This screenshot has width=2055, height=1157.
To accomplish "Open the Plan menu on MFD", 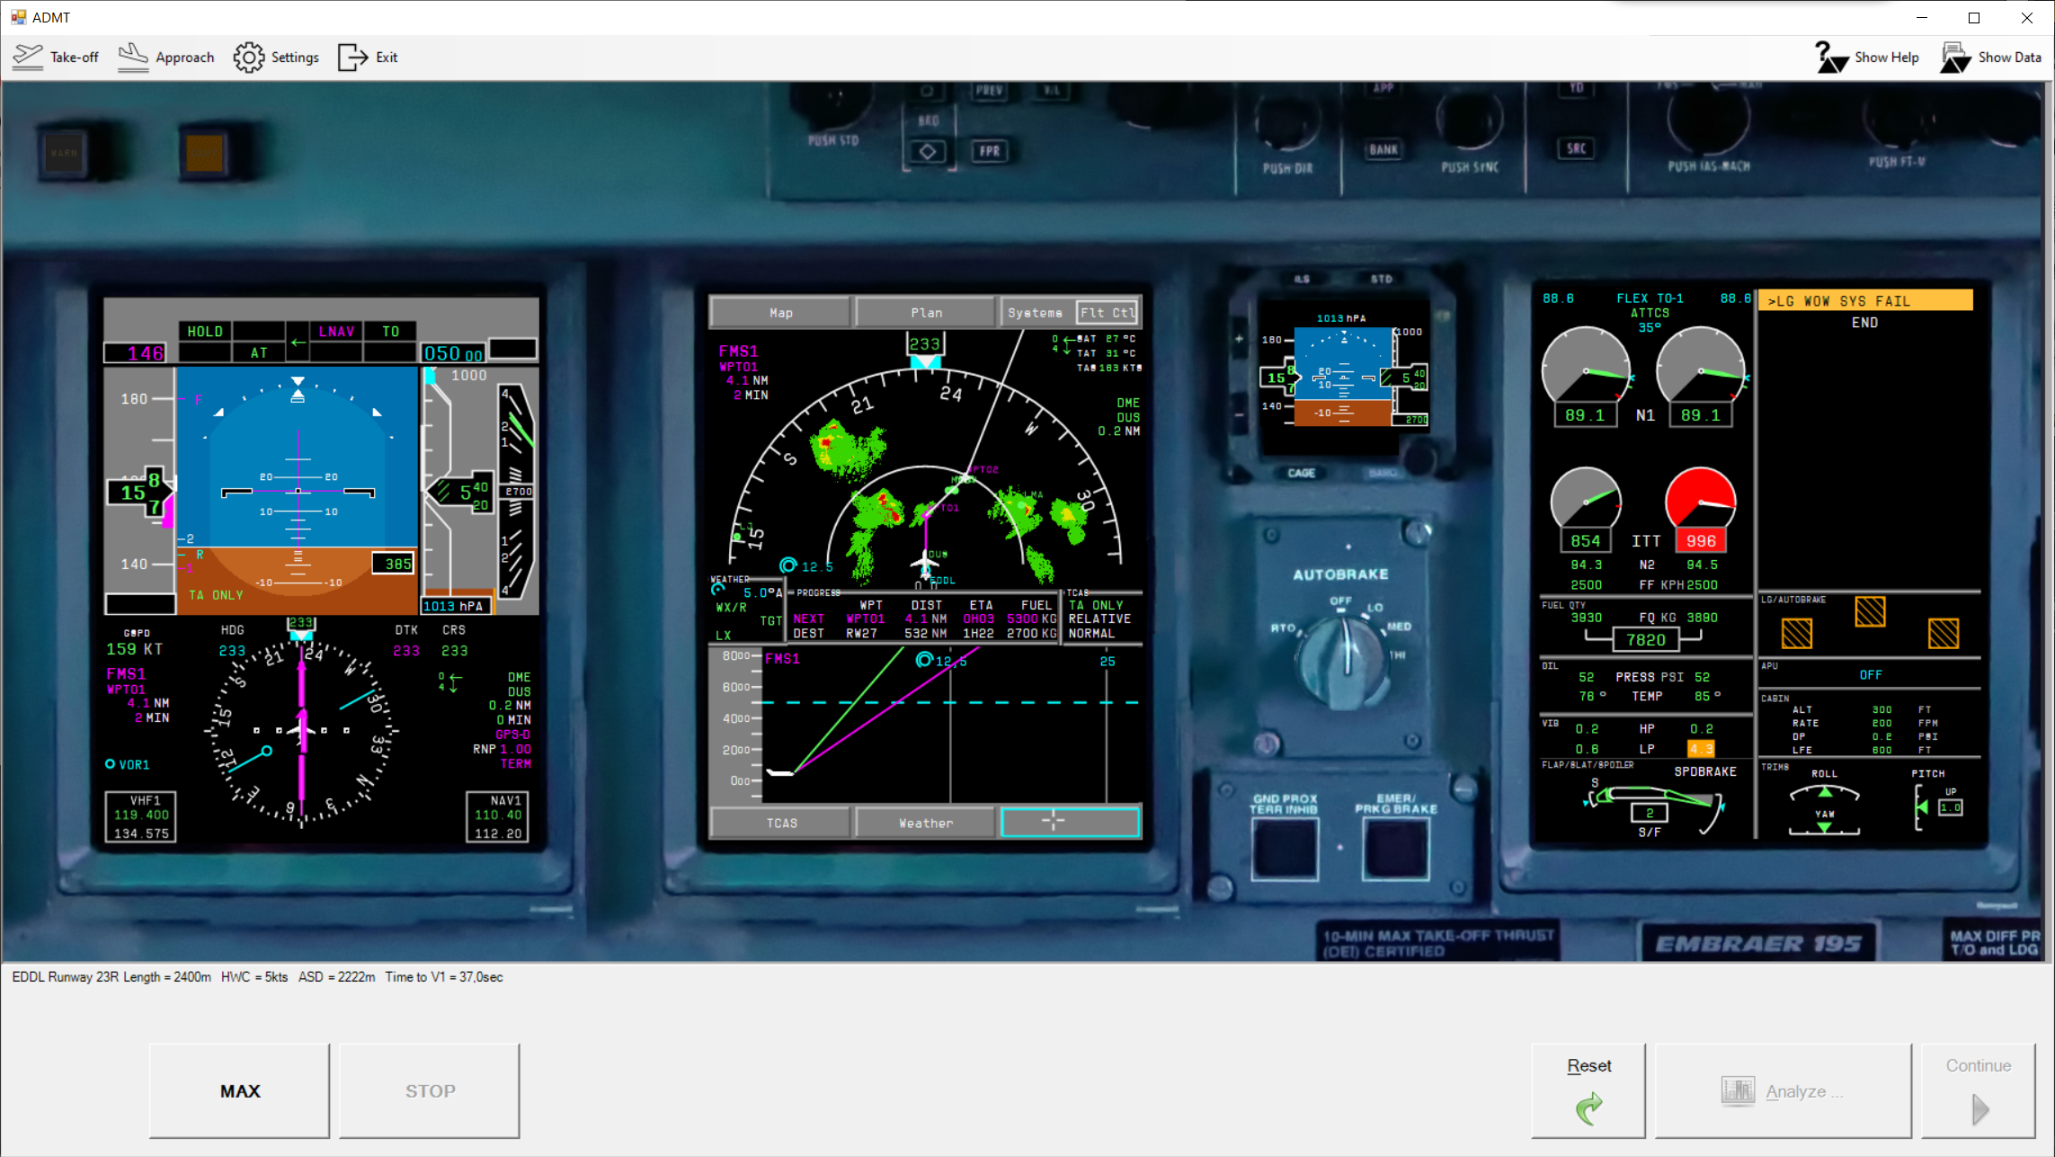I will (x=926, y=313).
